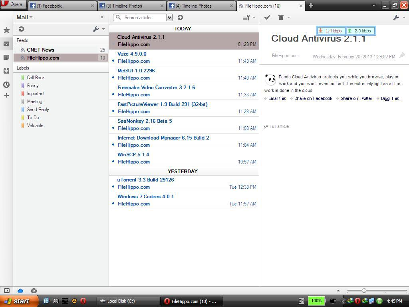Open the history clock sidebar icon
This screenshot has height=307, width=409.
tap(6, 85)
